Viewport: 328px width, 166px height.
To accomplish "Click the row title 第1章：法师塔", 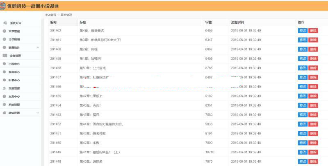I will [90, 58].
